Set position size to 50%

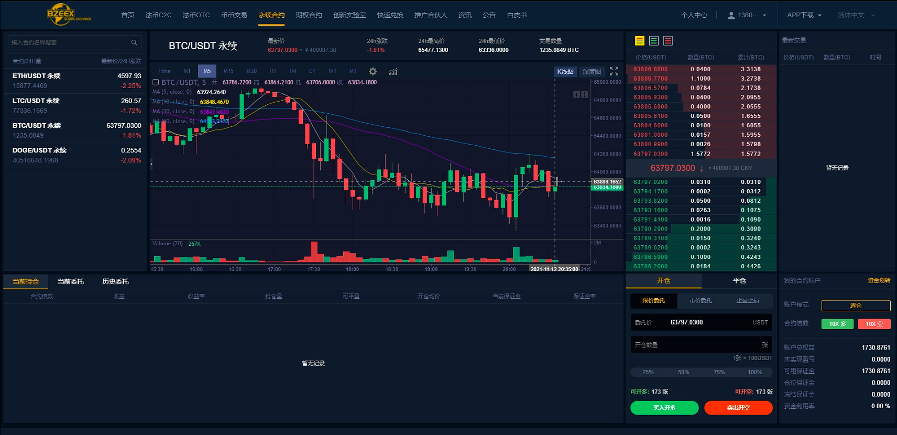click(x=684, y=372)
